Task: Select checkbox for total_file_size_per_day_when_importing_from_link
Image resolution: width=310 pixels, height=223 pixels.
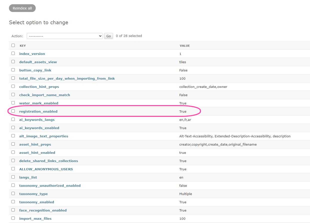Action: (13, 78)
